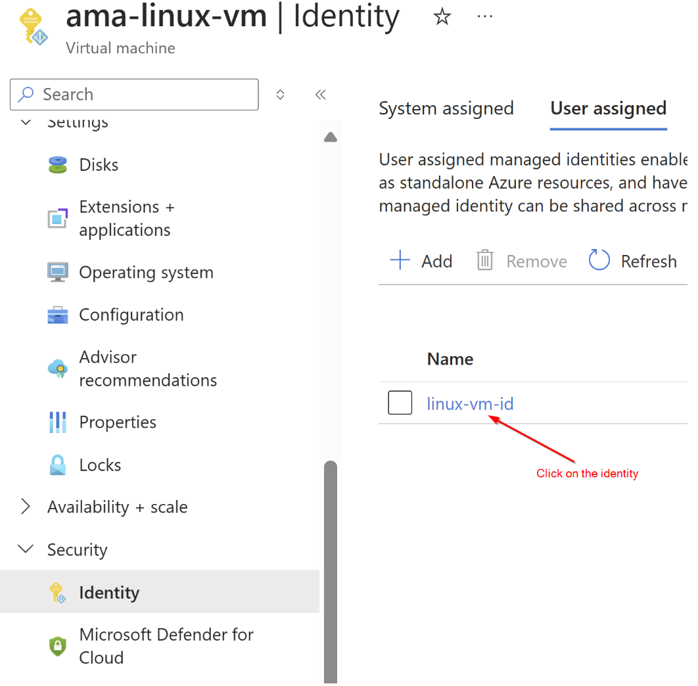Screen dimensions: 698x686
Task: Click the scrollbar up arrow
Action: (331, 137)
